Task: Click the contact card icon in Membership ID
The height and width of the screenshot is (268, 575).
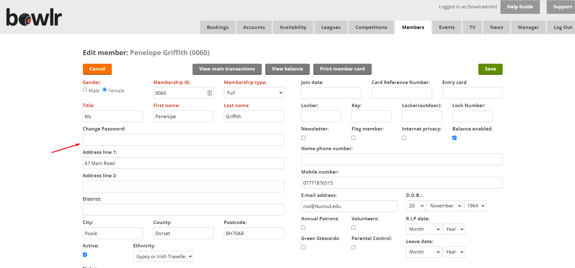Action: 209,93
